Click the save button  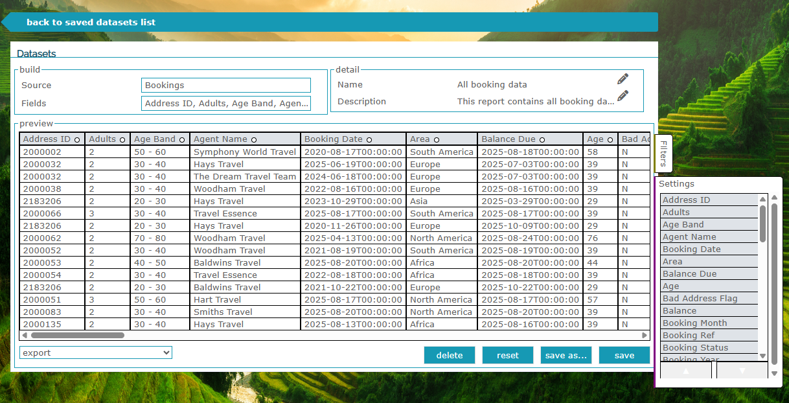(x=624, y=355)
